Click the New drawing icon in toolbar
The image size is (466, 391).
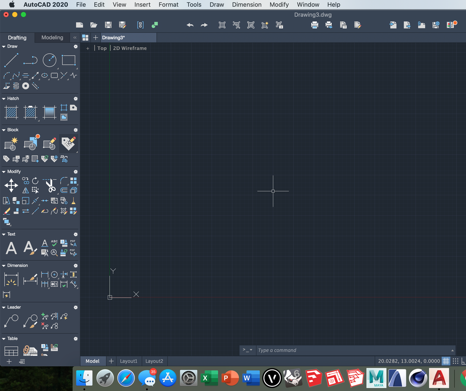click(x=79, y=25)
